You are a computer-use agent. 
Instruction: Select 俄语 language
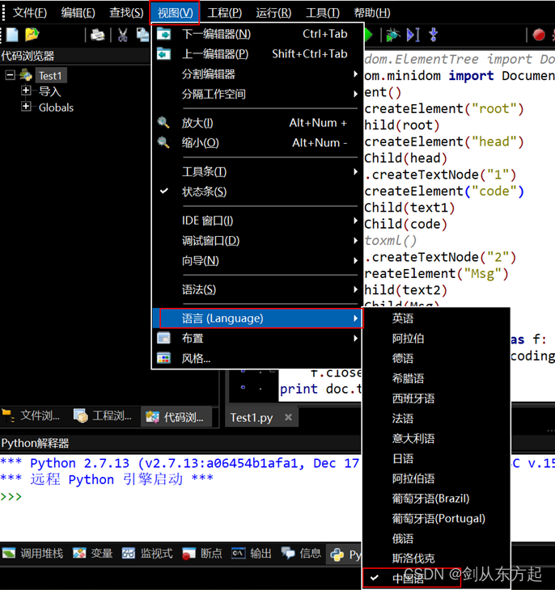click(436, 538)
